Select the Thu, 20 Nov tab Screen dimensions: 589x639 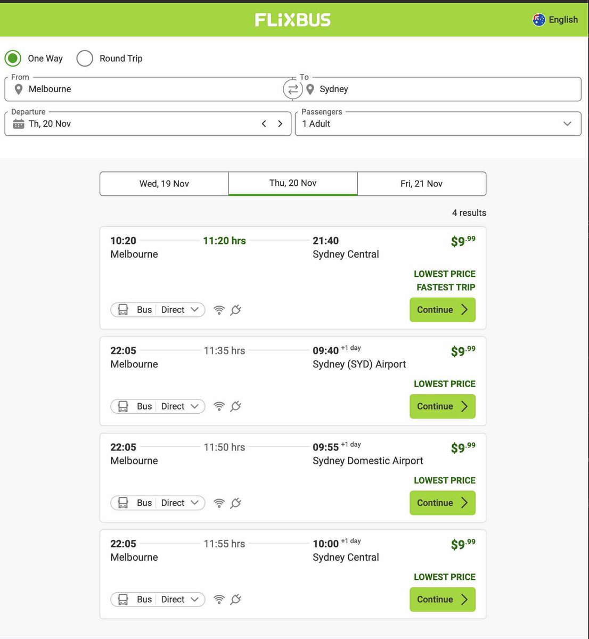pyautogui.click(x=293, y=184)
